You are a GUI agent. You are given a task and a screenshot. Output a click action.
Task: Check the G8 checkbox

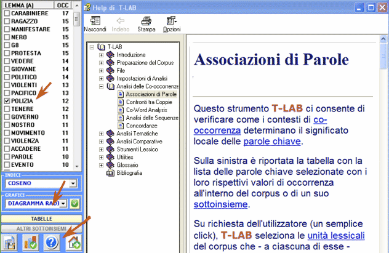(x=7, y=45)
